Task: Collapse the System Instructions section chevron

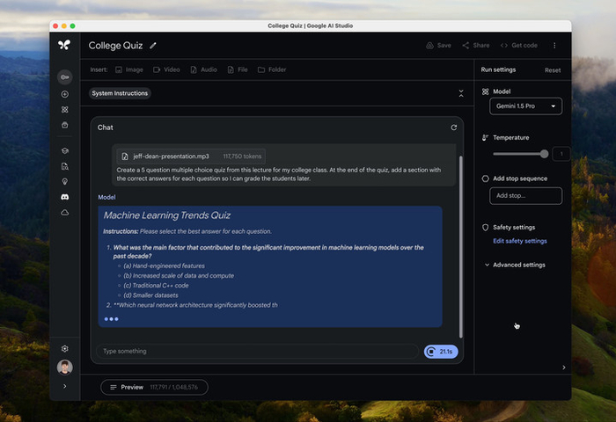Action: click(461, 93)
